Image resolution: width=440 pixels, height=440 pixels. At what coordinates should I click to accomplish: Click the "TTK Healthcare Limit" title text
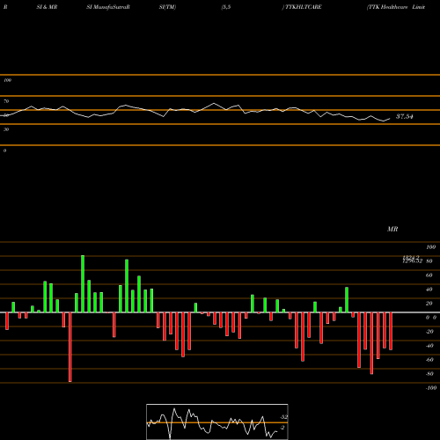tap(396, 7)
